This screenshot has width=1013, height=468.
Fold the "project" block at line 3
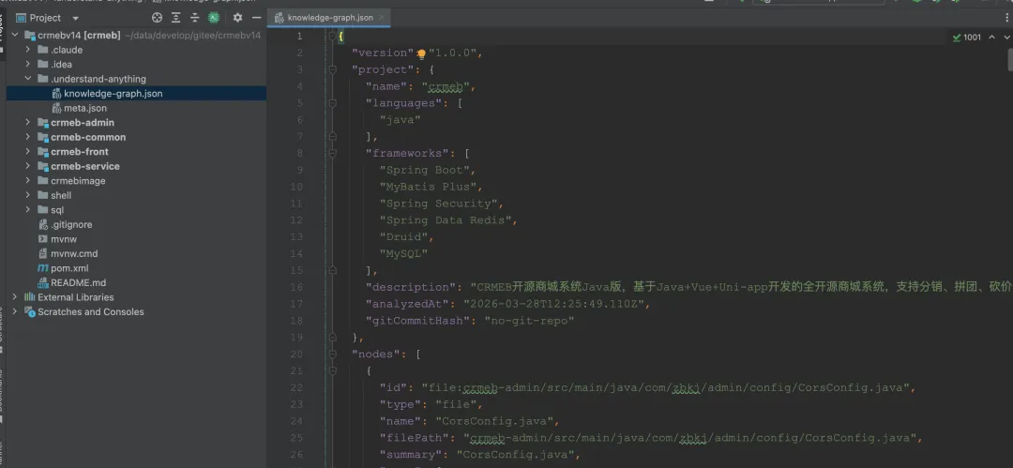[332, 69]
